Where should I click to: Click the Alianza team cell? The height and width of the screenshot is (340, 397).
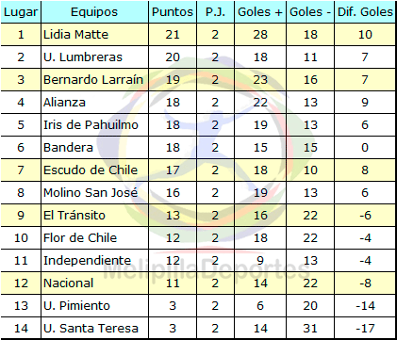(x=94, y=103)
